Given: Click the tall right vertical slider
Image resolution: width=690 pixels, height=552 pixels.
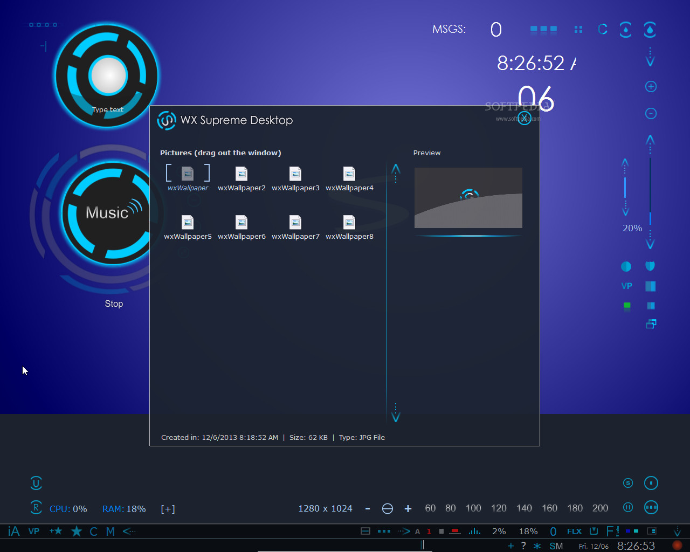Looking at the screenshot, I should click(x=650, y=191).
